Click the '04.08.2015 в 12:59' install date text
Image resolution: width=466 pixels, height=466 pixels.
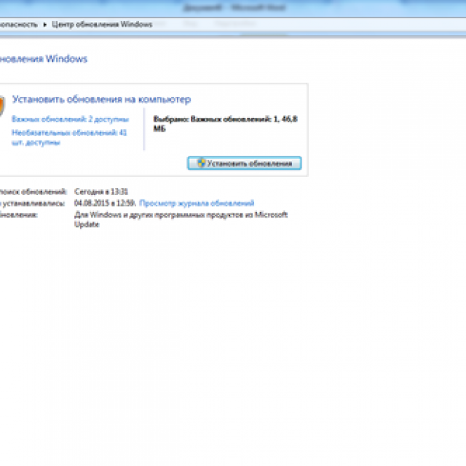tap(105, 203)
